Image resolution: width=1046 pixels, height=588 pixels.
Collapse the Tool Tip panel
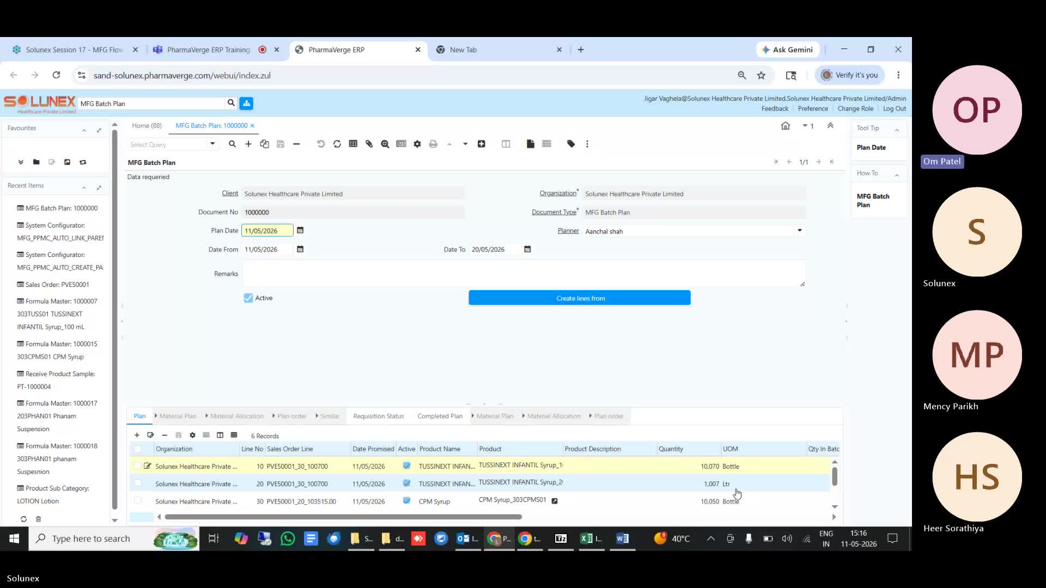(897, 130)
